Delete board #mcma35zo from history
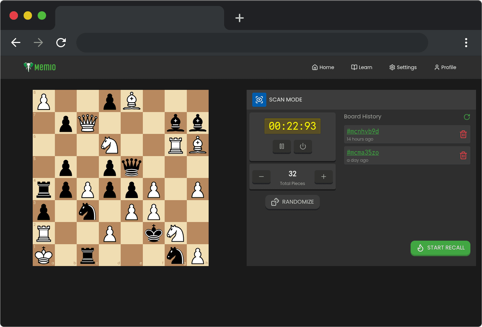The image size is (482, 327). [x=463, y=155]
